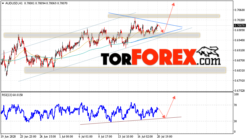Click the 20 Jul 19:00 time label

164,137
